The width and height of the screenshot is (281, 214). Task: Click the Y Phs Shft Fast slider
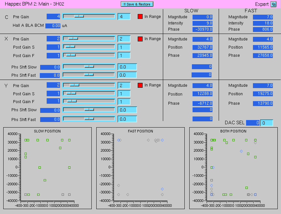tap(89, 119)
